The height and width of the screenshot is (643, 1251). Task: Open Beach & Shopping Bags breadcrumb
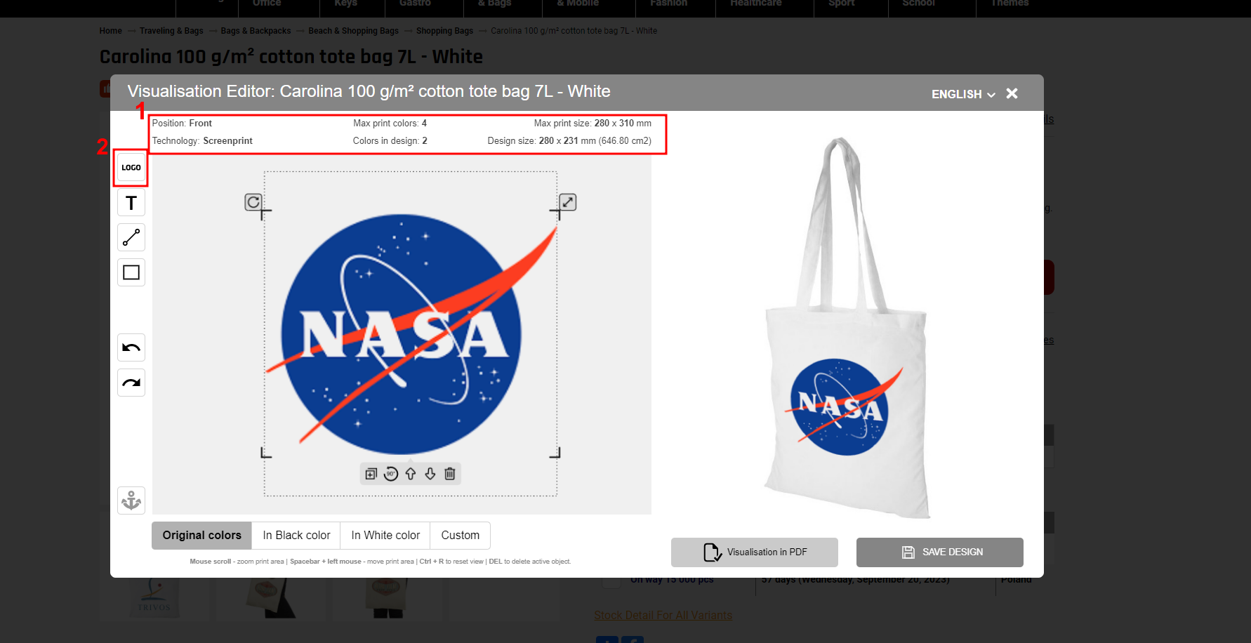(x=353, y=31)
